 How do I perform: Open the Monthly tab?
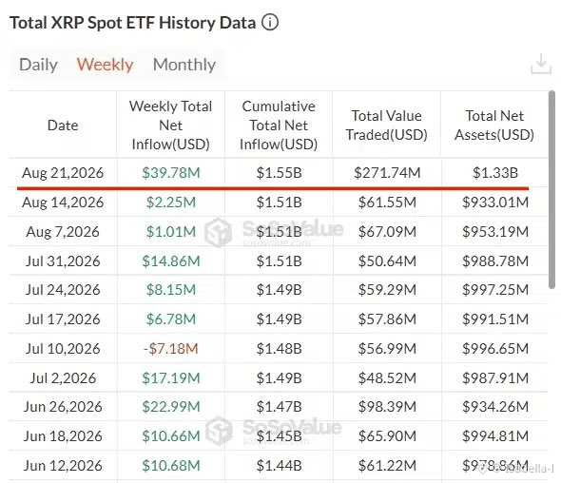[x=184, y=65]
